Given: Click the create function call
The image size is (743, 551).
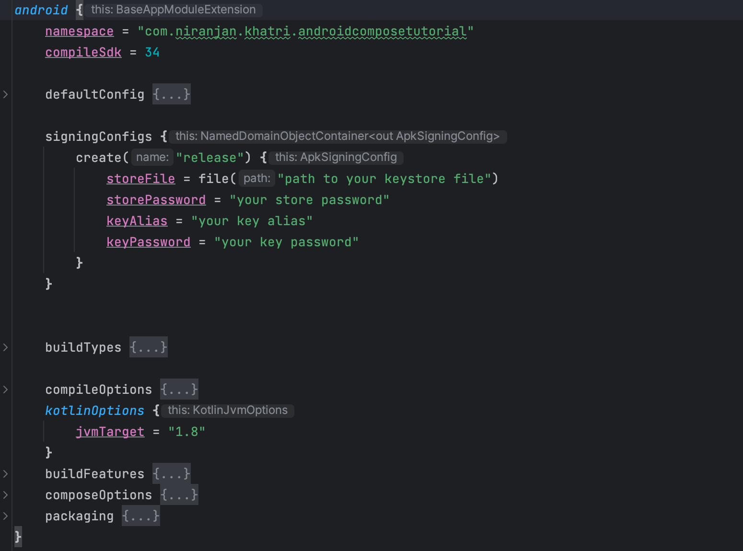Looking at the screenshot, I should pos(99,158).
